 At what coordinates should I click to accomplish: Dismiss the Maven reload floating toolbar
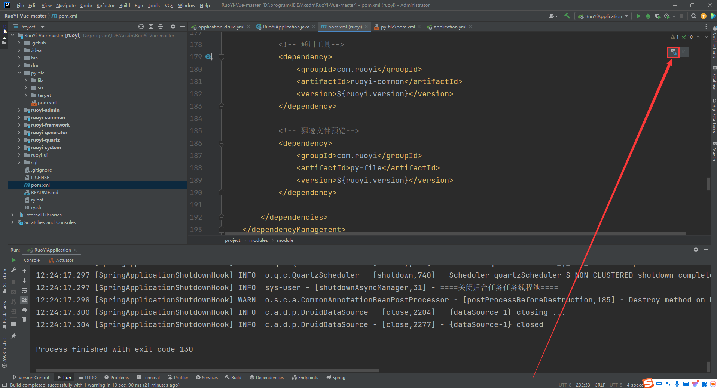683,52
